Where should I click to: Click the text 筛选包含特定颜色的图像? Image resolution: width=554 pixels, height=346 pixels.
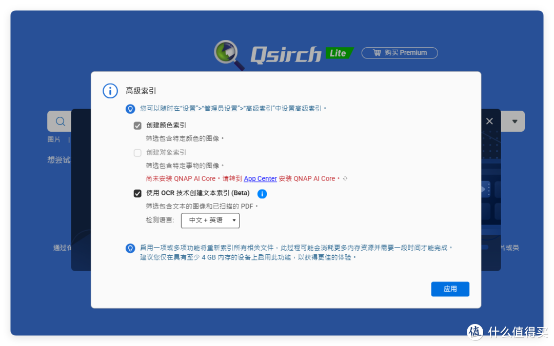(185, 138)
